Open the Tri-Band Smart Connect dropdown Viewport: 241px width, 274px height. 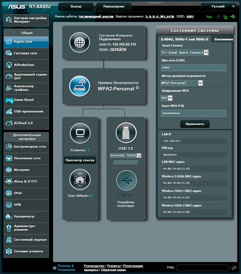[x=185, y=52]
